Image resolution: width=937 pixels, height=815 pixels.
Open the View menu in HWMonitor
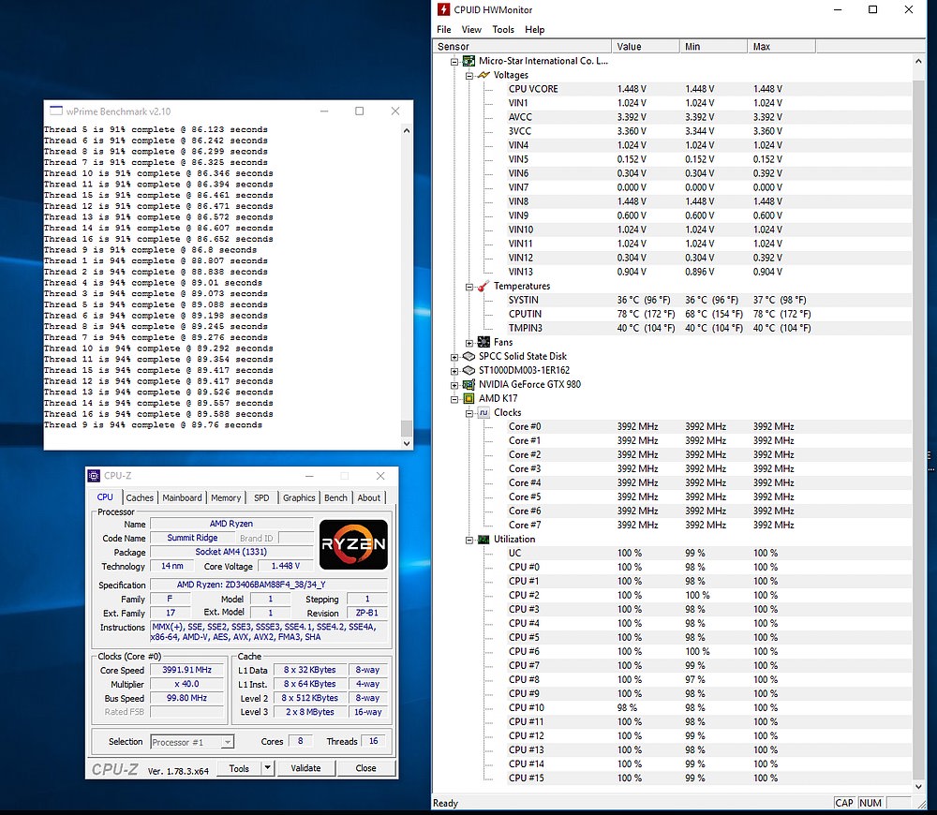pyautogui.click(x=471, y=29)
